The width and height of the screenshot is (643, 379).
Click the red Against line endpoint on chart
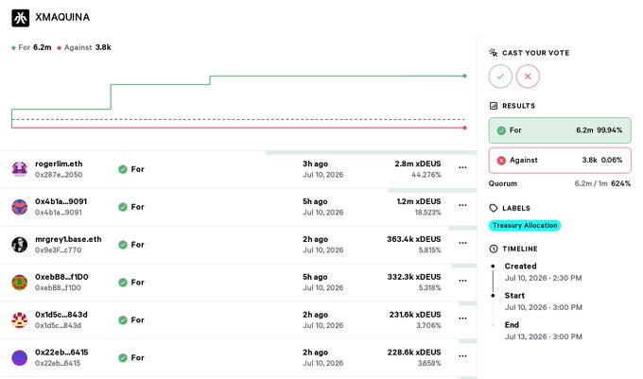(464, 128)
